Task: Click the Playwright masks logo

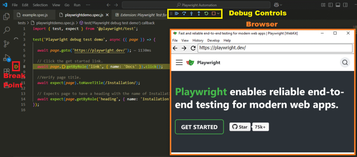Action: [190, 62]
